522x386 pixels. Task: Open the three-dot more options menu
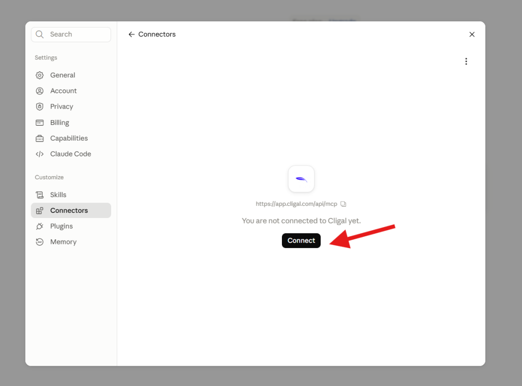(x=466, y=61)
